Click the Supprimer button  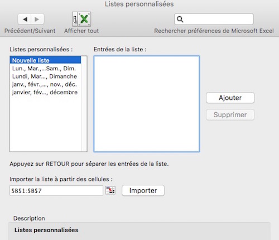click(230, 114)
